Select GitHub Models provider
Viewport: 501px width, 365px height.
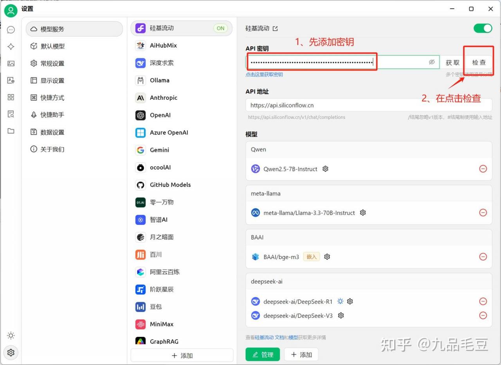pyautogui.click(x=182, y=185)
